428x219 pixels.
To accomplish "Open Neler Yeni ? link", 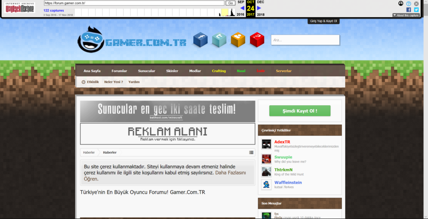I will tap(114, 82).
